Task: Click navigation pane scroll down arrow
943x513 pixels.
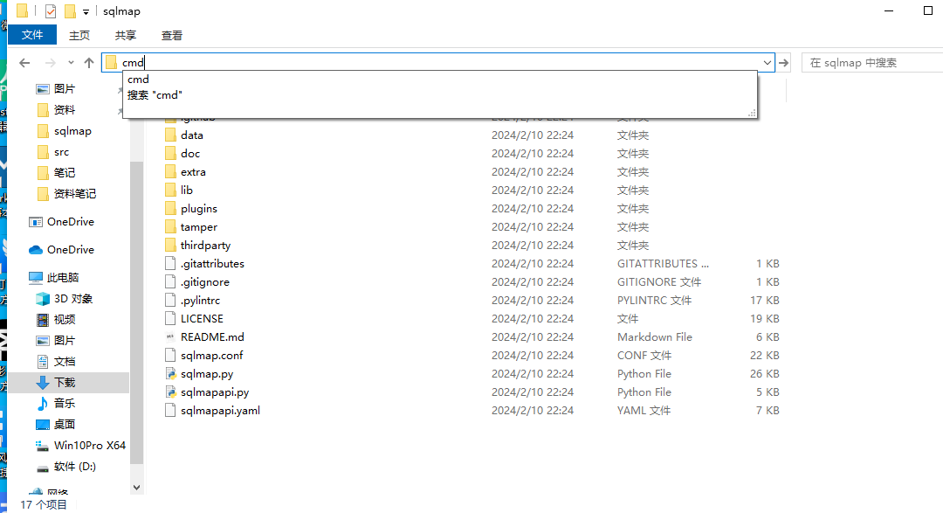Action: (136, 488)
